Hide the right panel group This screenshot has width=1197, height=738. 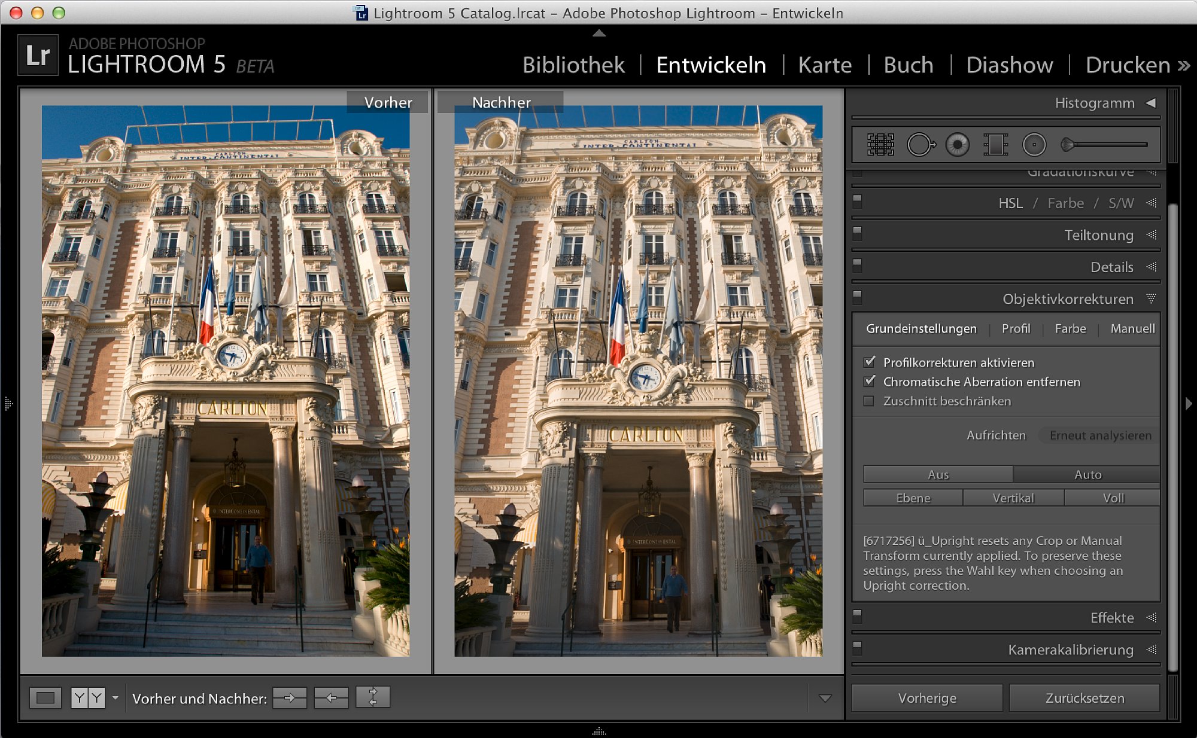pos(1189,404)
